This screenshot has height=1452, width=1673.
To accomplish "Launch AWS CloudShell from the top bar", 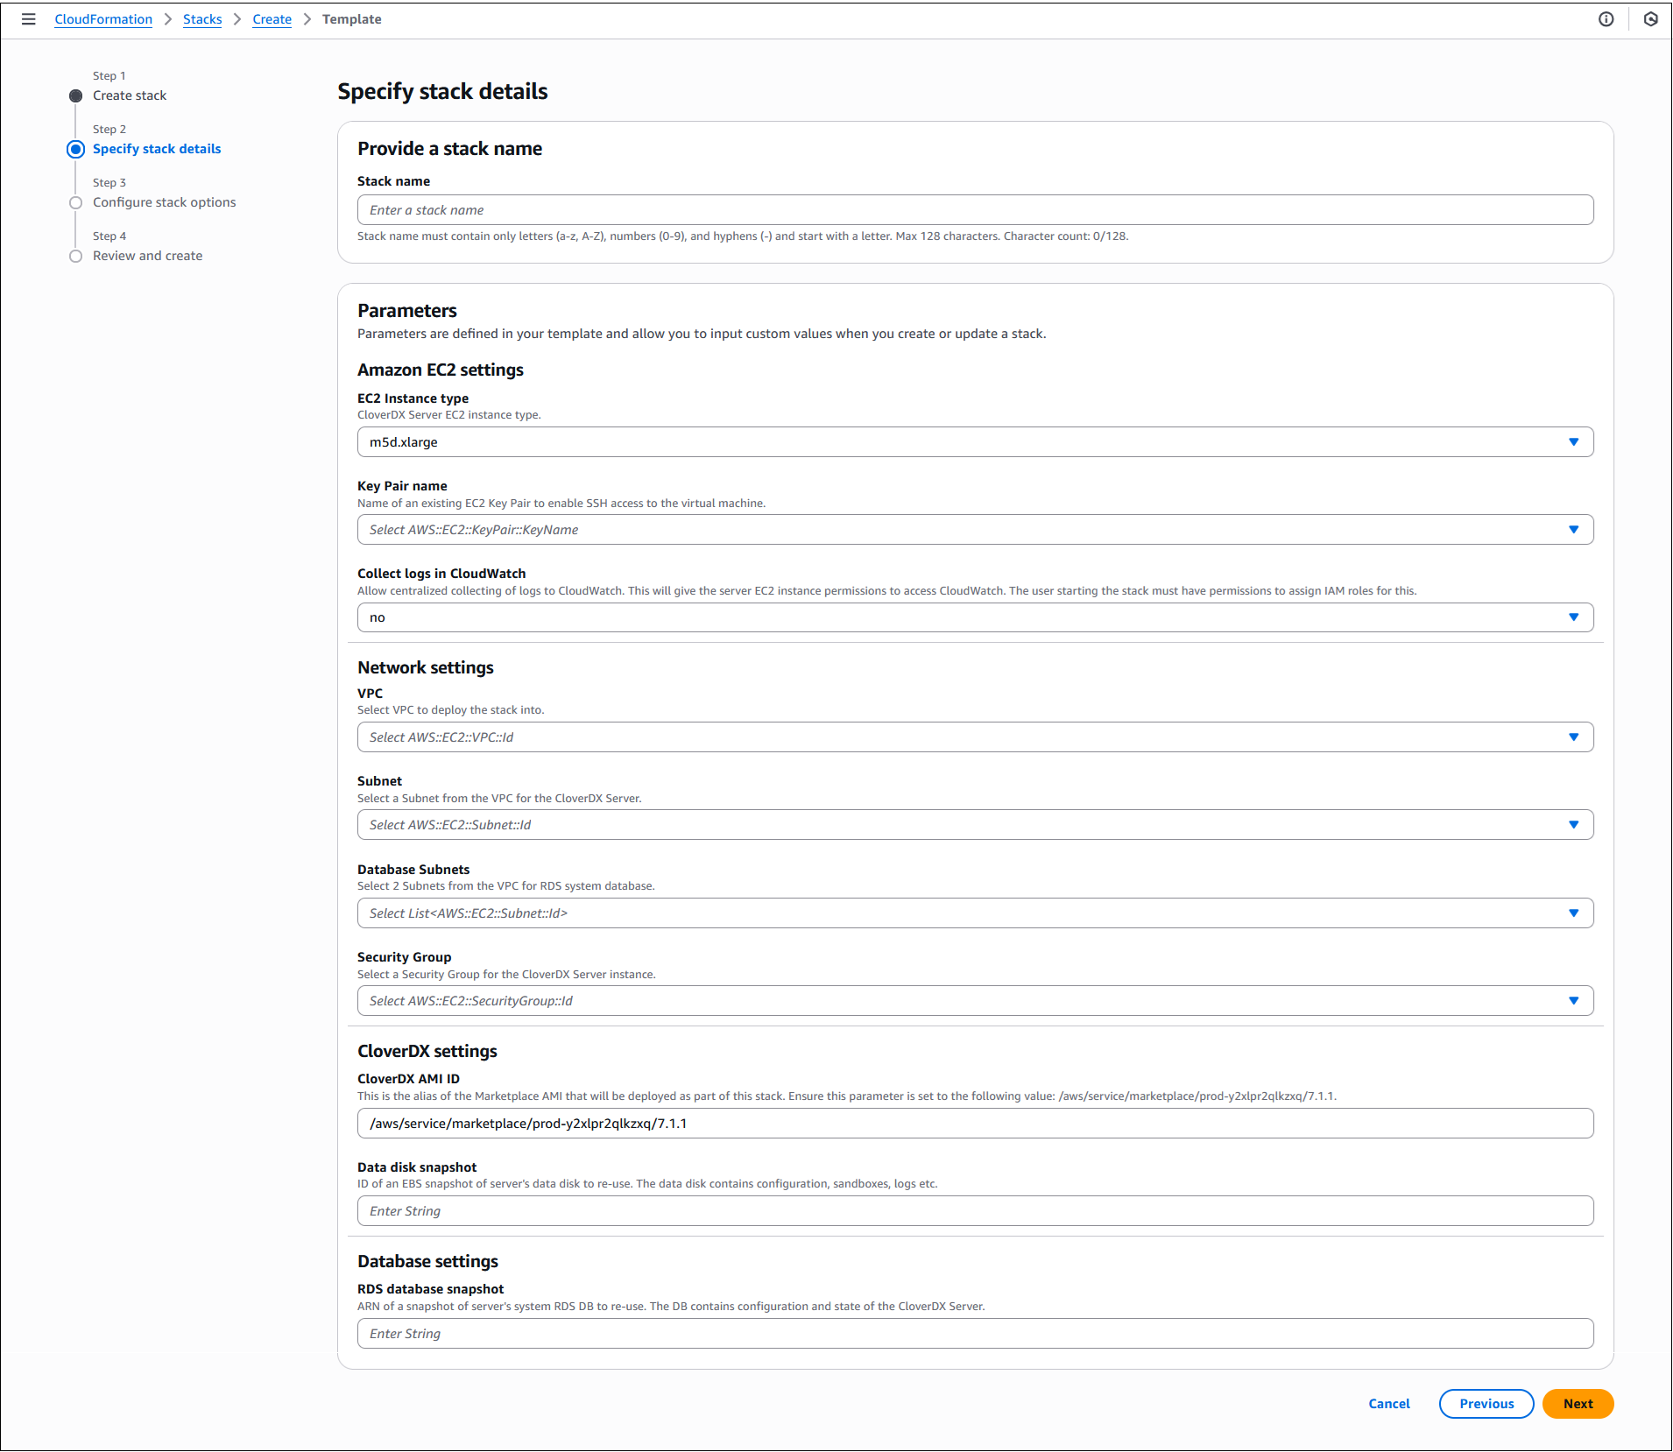I will [1650, 18].
